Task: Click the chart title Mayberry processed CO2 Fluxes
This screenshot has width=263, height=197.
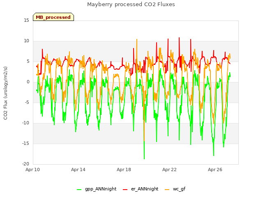Action: click(131, 5)
